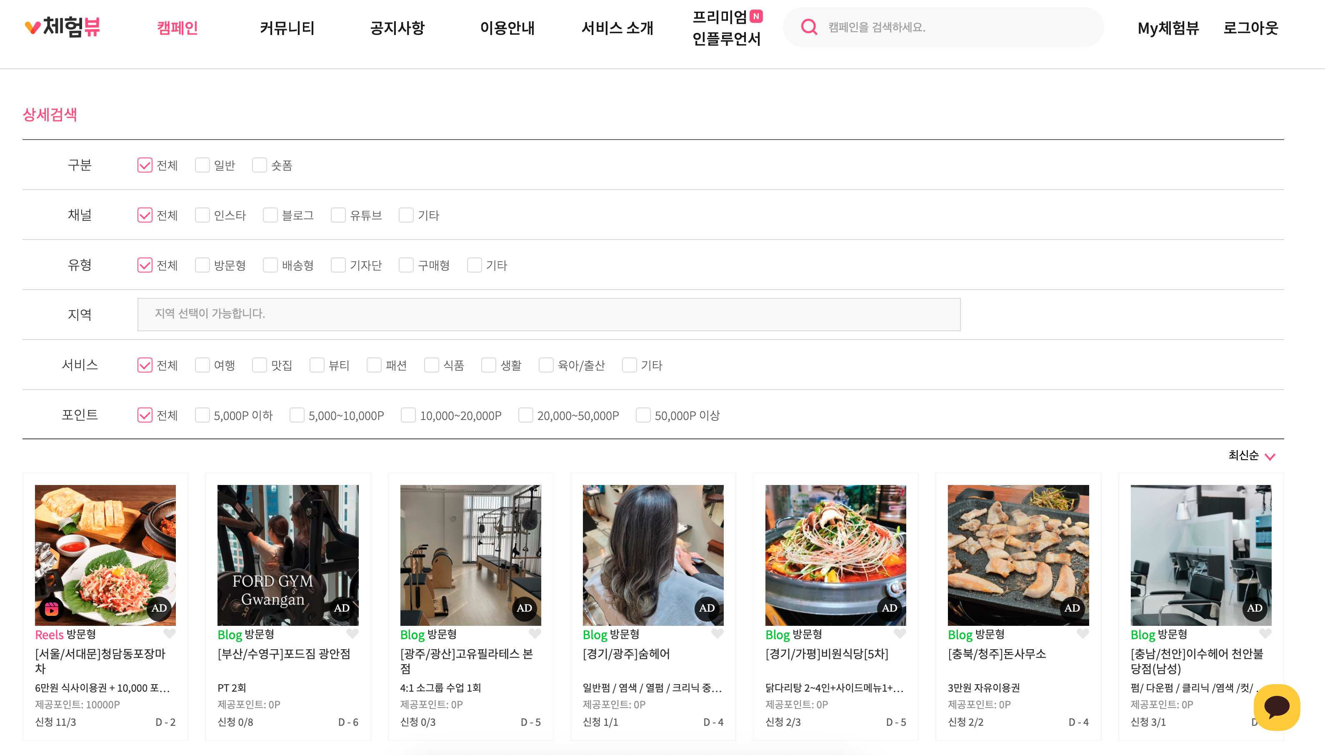Select the 50,000P 이상 points checkbox
1325x755 pixels.
pos(643,415)
